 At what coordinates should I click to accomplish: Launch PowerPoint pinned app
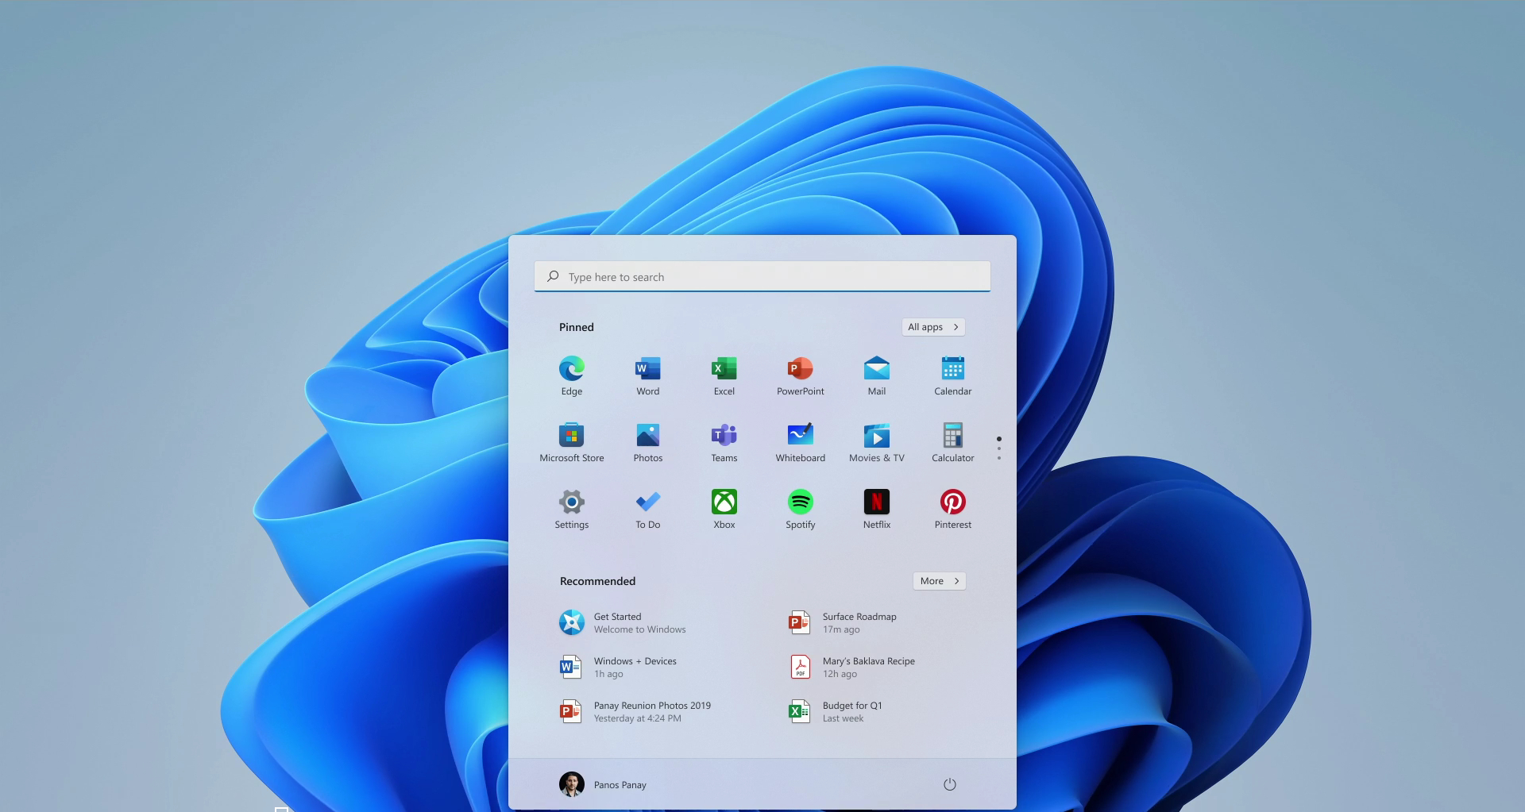[x=801, y=376]
